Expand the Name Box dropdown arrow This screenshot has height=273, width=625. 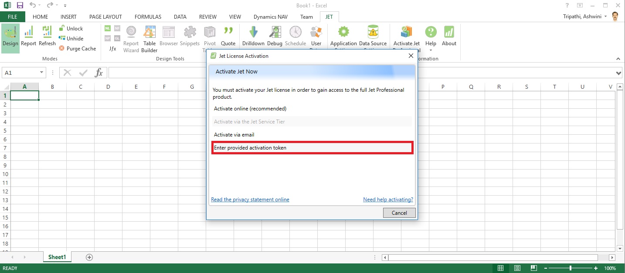point(42,73)
